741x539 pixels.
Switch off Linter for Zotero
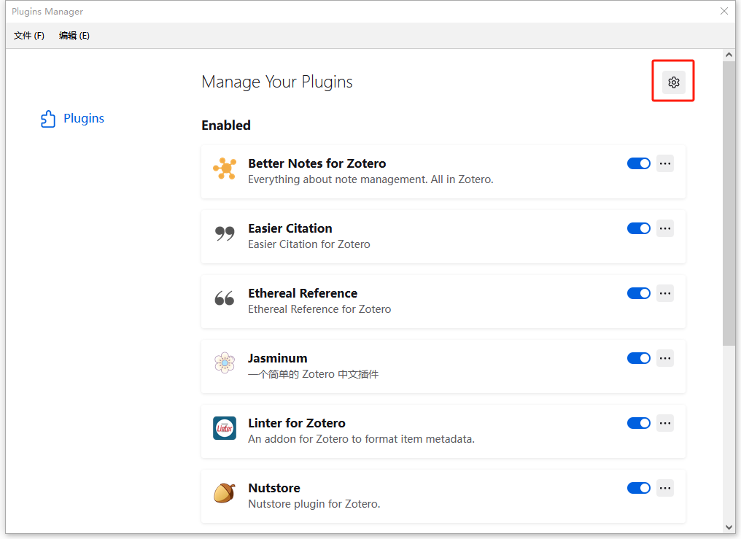tap(638, 423)
